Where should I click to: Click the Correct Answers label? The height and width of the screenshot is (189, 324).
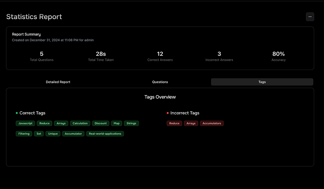point(160,60)
